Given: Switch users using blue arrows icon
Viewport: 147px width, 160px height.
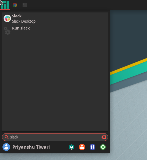Looking at the screenshot, I should tap(92, 147).
